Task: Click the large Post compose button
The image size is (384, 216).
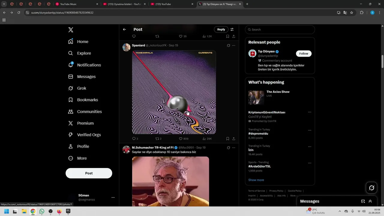Action: click(89, 173)
